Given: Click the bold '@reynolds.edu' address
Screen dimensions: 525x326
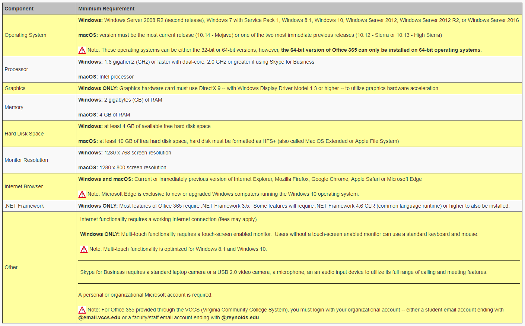Looking at the screenshot, I should pos(240,317).
